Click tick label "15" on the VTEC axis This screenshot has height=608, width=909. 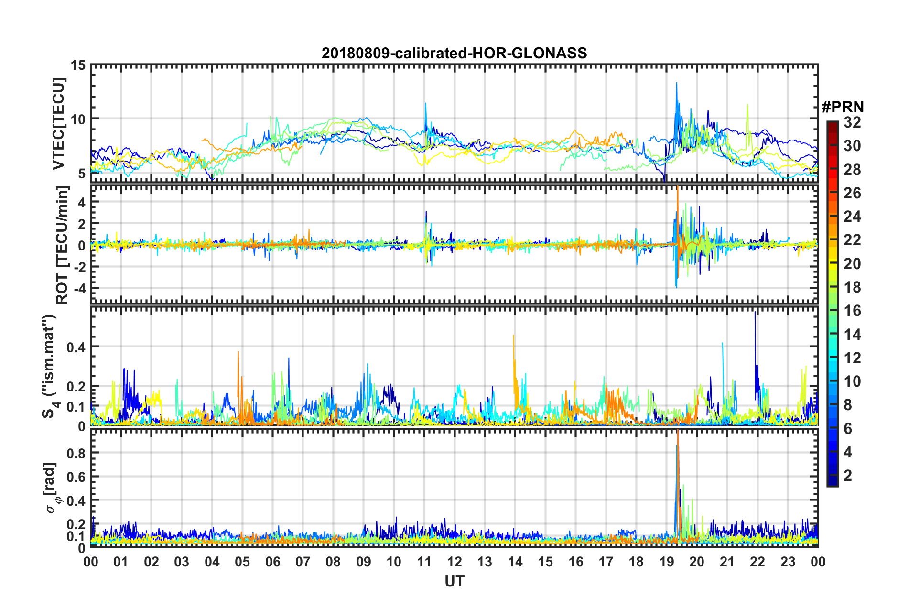(78, 65)
